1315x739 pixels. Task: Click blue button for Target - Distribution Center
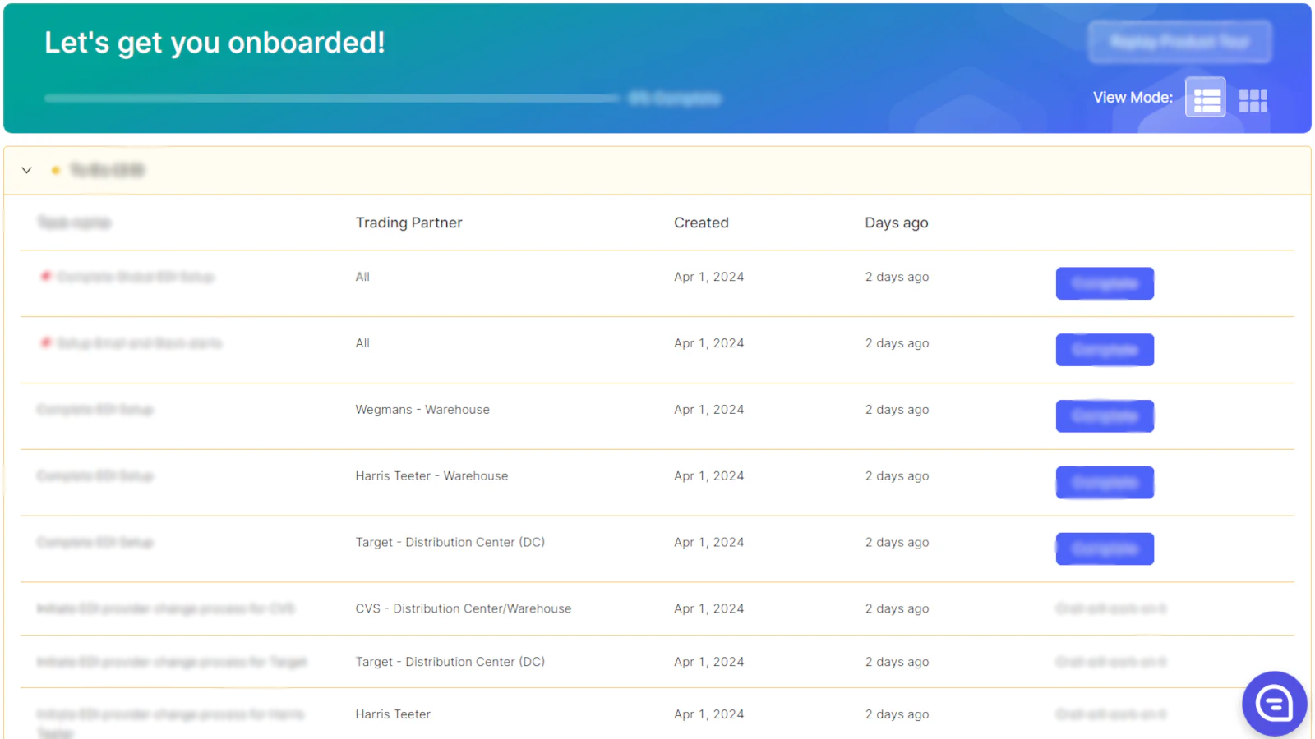(x=1105, y=549)
